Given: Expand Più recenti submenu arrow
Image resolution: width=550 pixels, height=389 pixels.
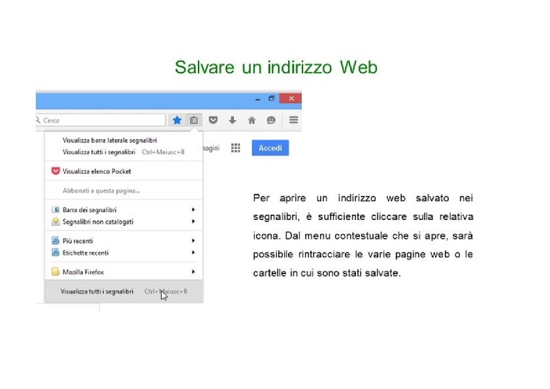Looking at the screenshot, I should 193,241.
